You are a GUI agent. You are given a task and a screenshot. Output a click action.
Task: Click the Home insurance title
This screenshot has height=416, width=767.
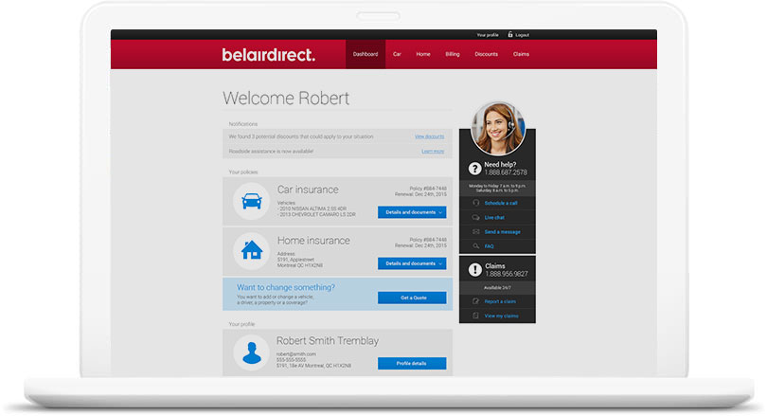(x=313, y=241)
